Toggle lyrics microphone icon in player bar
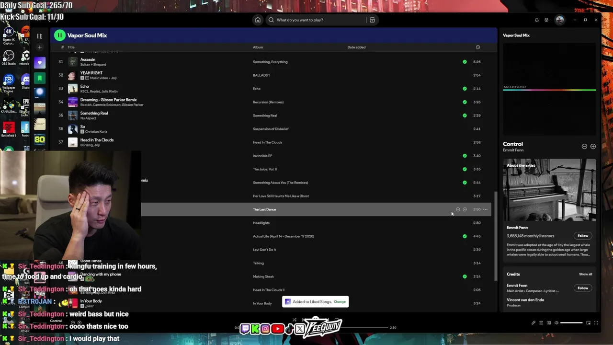Screen dimensions: 613x345 coord(533,323)
